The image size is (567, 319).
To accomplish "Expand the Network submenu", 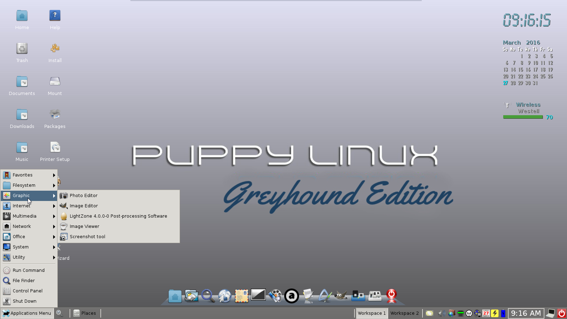I will tap(29, 226).
